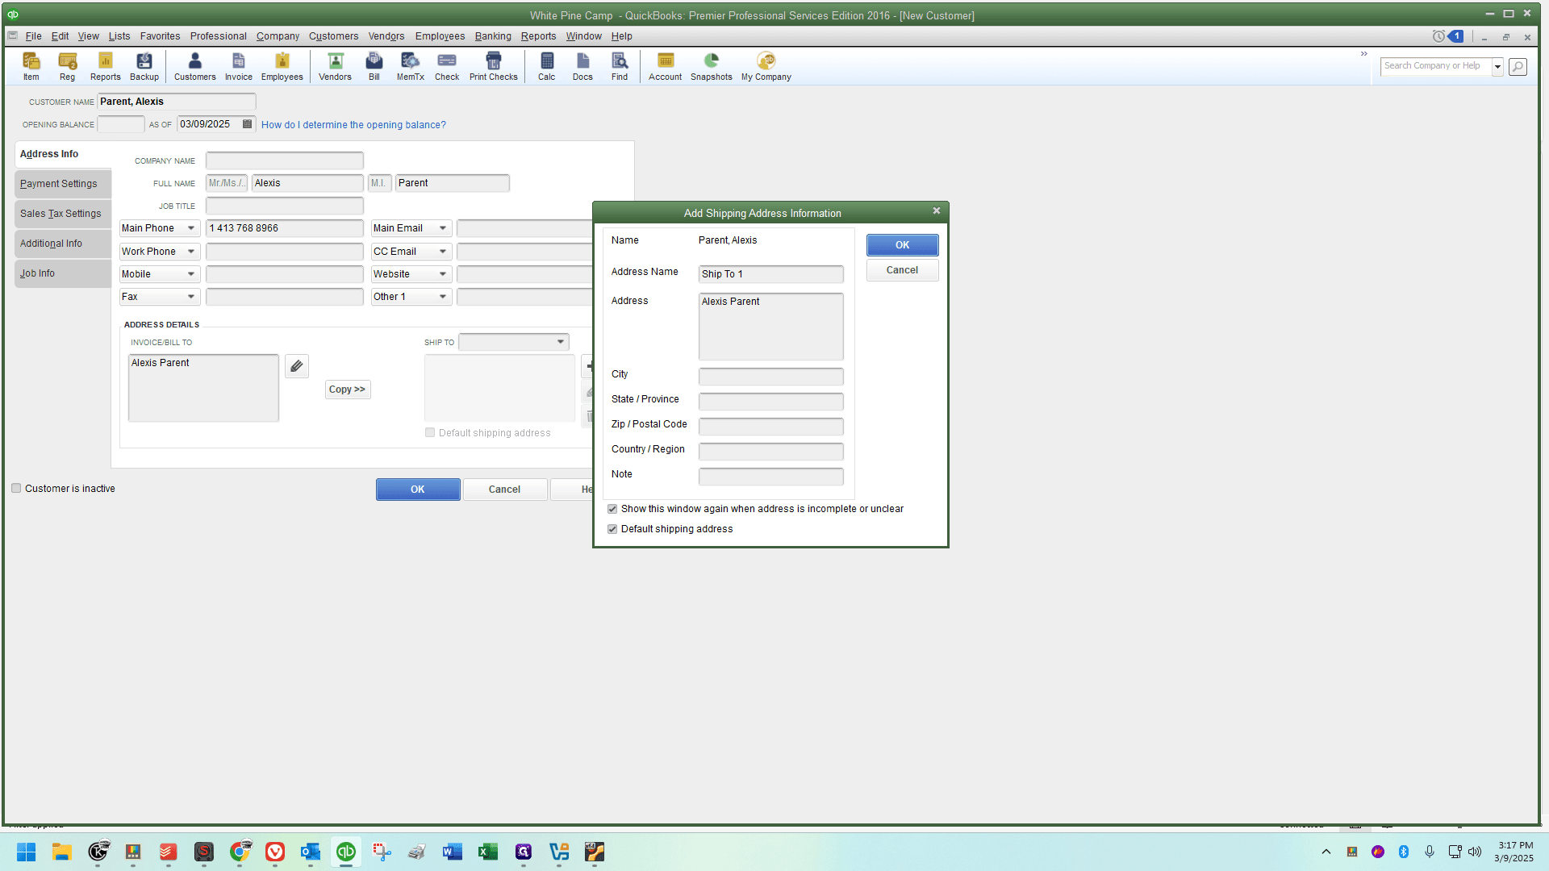Toggle the Customer is inactive checkbox
Viewport: 1549px width, 871px height.
coord(16,488)
